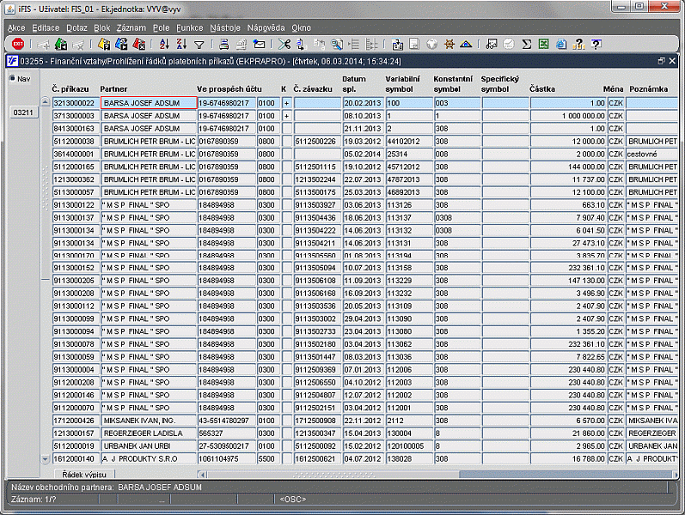Click the blue triangle eye icon
The image size is (685, 515).
point(466,44)
